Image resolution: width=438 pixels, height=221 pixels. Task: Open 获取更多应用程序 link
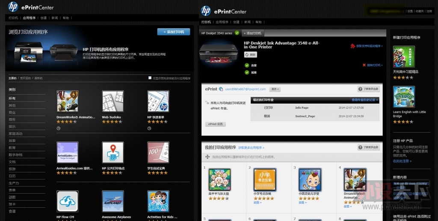(x=251, y=148)
